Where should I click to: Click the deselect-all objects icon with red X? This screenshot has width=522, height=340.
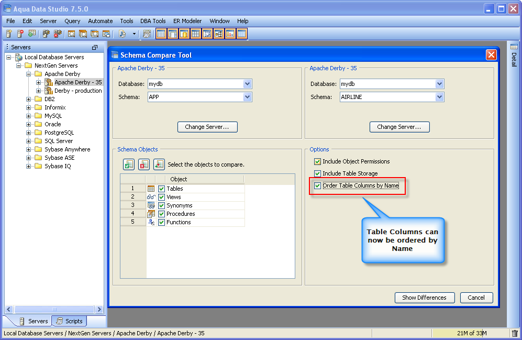144,164
